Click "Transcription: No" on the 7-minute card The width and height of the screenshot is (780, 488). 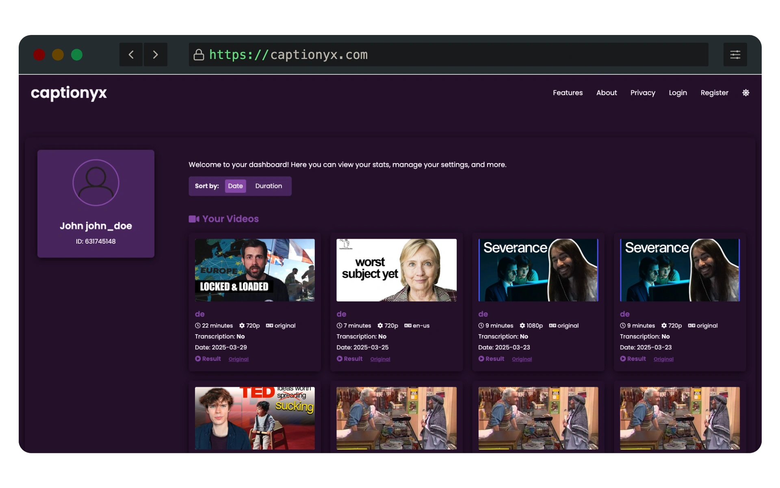(362, 336)
